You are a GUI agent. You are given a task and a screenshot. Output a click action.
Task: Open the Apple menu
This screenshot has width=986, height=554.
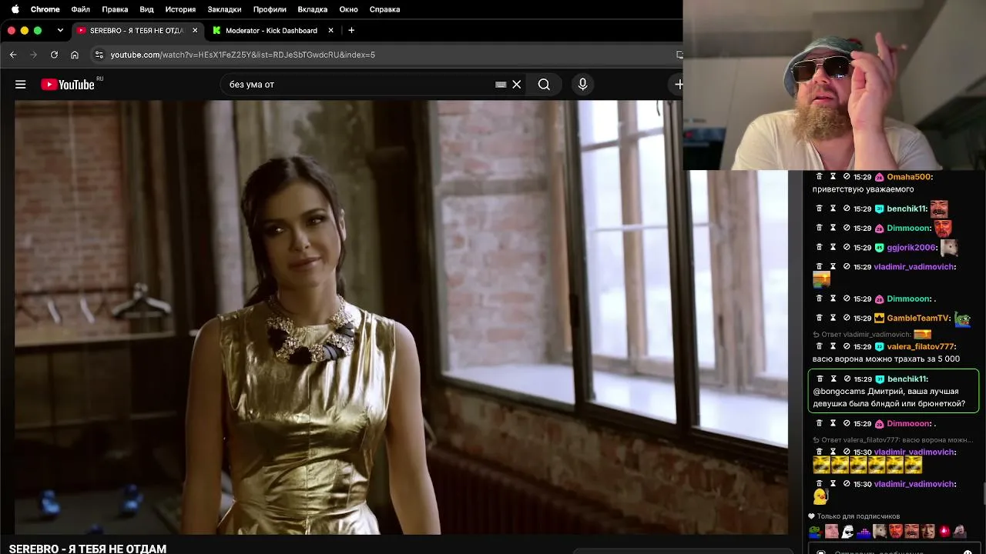click(x=15, y=9)
